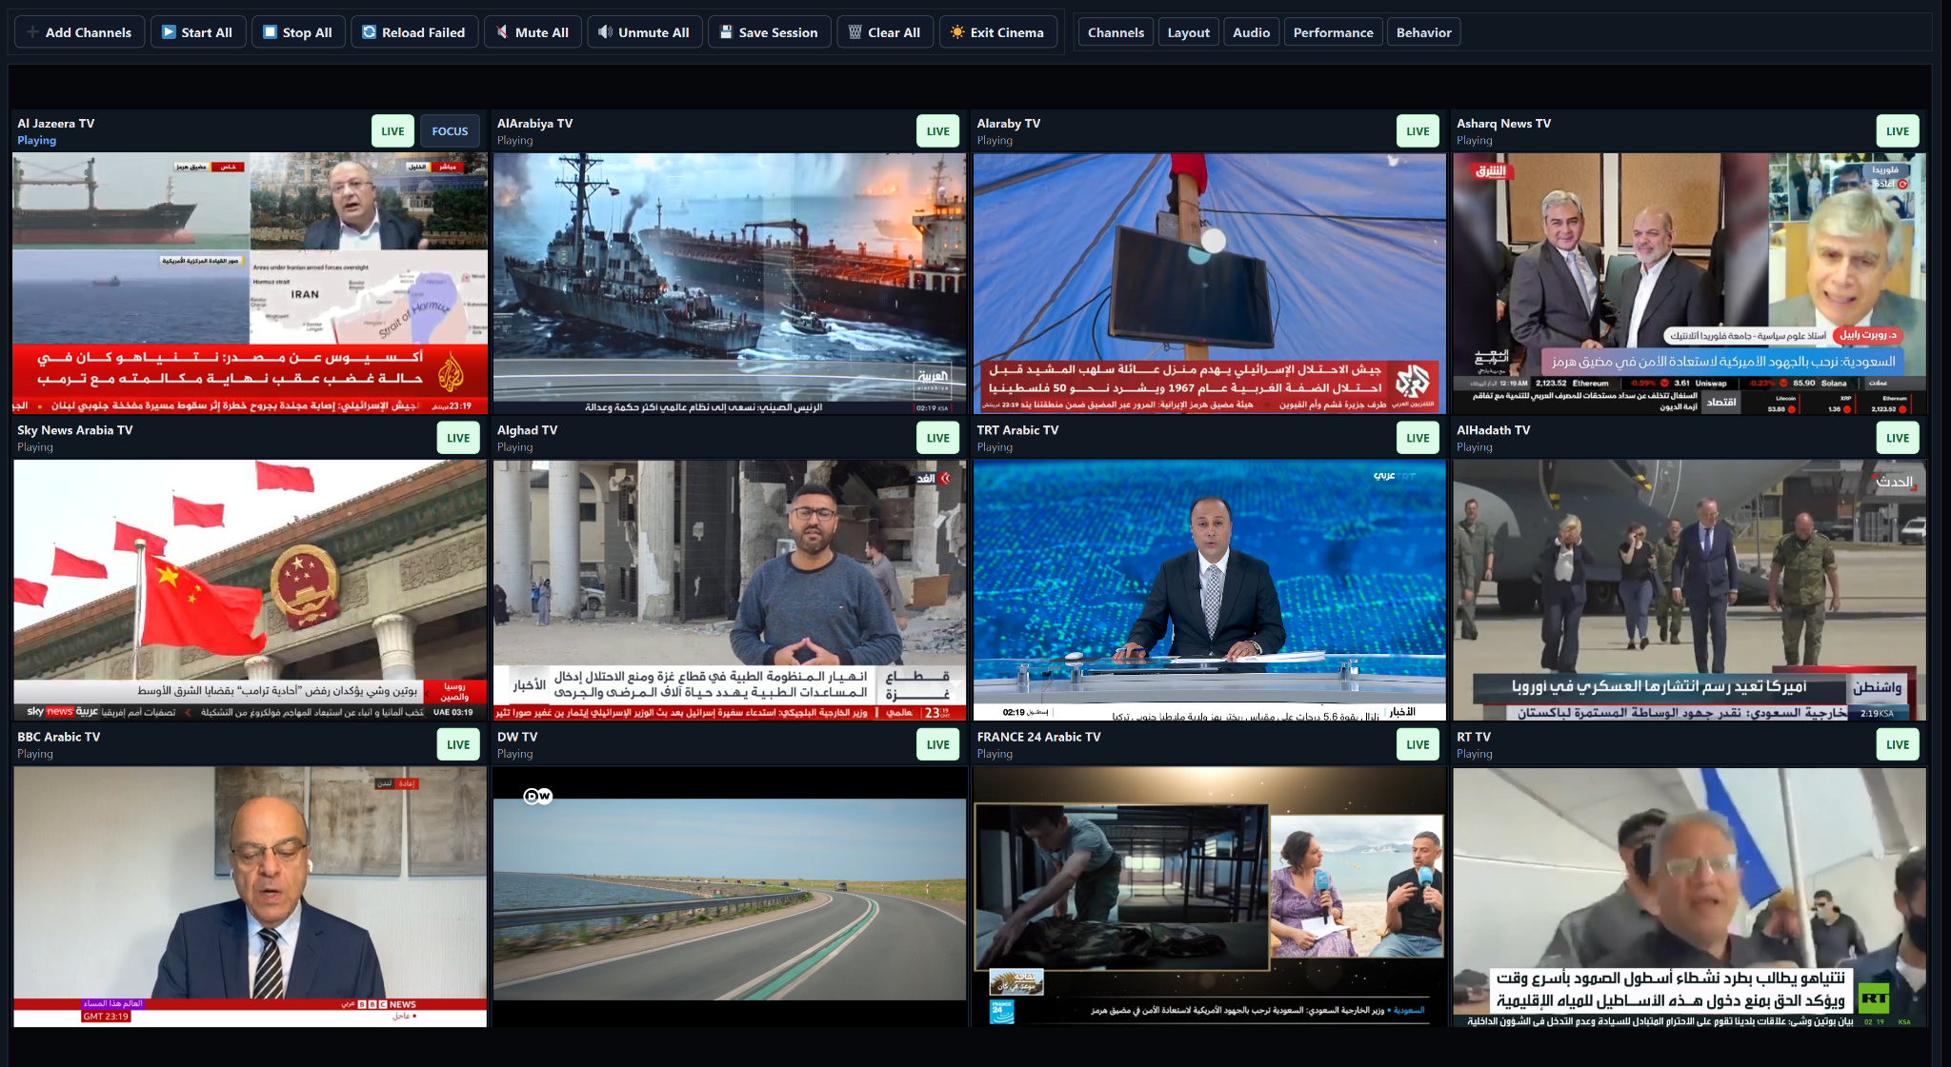
Task: Toggle the LIVE badge on TRT Arabic TV
Action: 1418,438
